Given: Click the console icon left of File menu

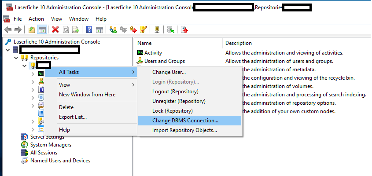Looking at the screenshot, I should pos(7,19).
